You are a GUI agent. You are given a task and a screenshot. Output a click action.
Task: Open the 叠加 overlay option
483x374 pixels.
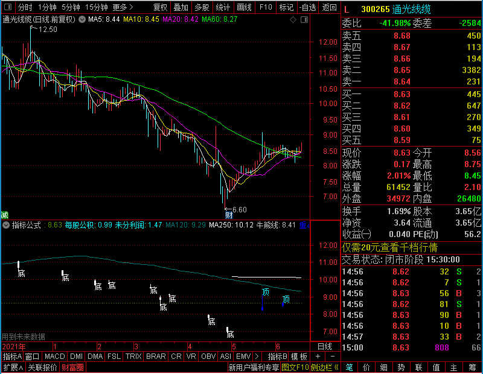(x=181, y=7)
